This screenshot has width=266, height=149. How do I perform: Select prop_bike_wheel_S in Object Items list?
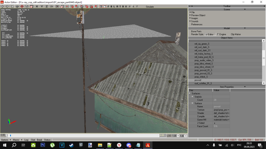(203, 64)
